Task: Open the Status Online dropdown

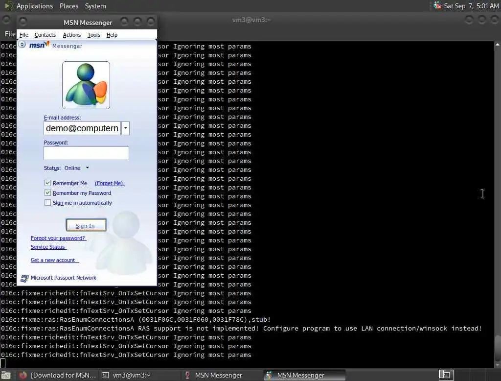Action: (77, 168)
